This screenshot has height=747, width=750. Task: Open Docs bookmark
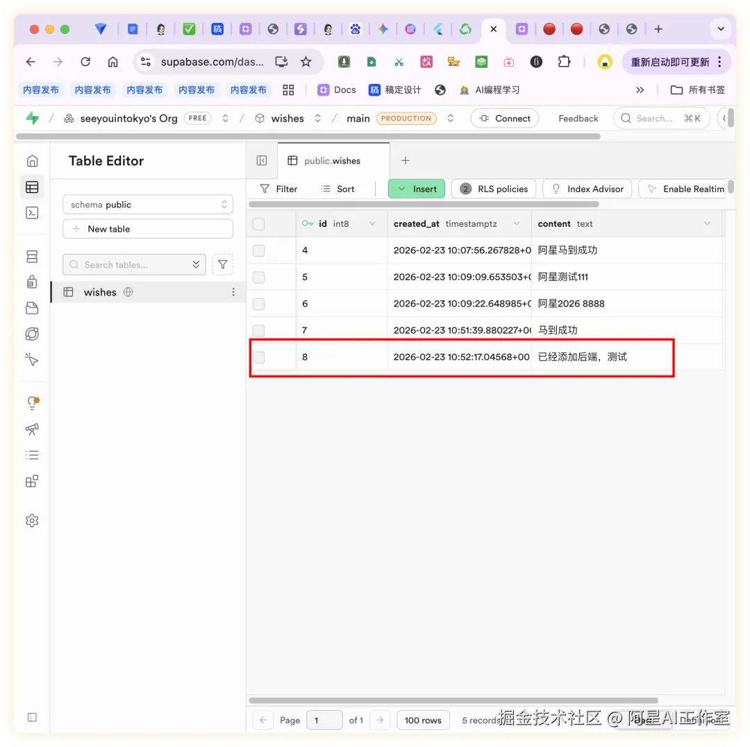pyautogui.click(x=337, y=89)
